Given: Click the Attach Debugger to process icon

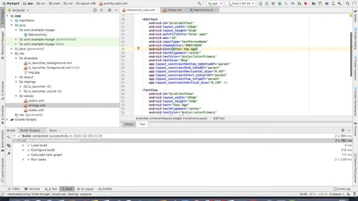Looking at the screenshot, I should (x=299, y=3).
